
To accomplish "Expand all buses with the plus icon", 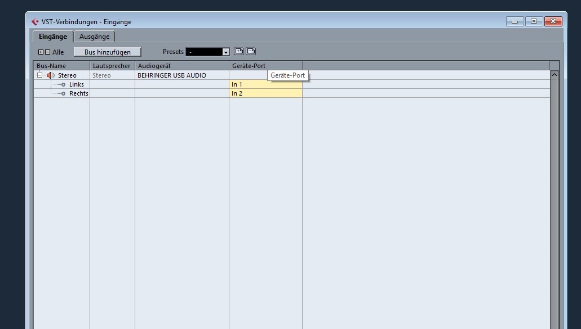I will (x=41, y=52).
